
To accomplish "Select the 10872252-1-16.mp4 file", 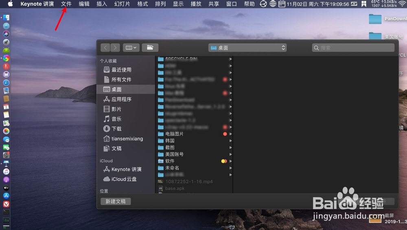I will [189, 182].
